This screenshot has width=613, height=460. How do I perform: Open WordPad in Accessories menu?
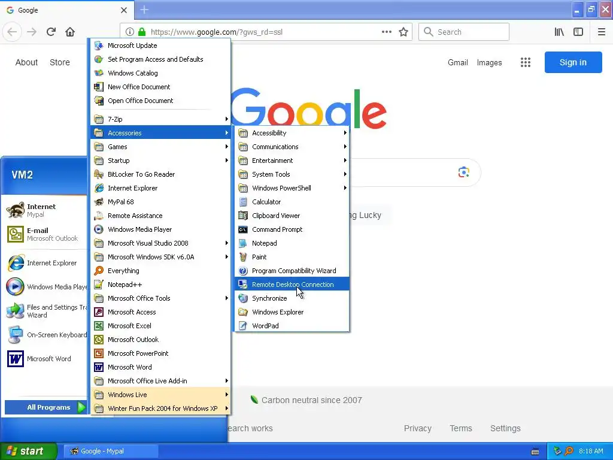(x=292, y=326)
